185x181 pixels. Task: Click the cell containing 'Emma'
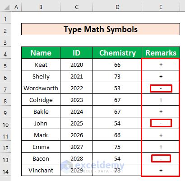[41, 147]
